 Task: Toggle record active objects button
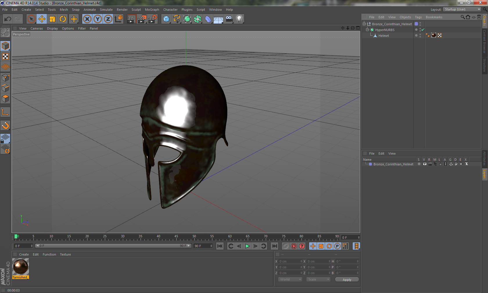click(286, 246)
